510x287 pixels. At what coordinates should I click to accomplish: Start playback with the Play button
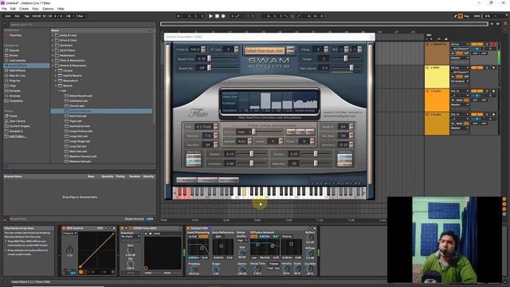(x=210, y=16)
